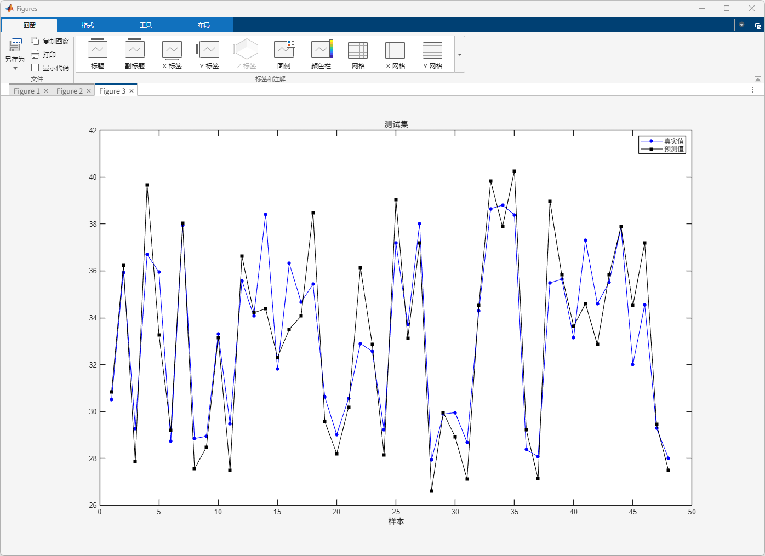Viewport: 765px width, 556px height.
Task: Click 复制图窗 to copy the figure
Action: 50,42
